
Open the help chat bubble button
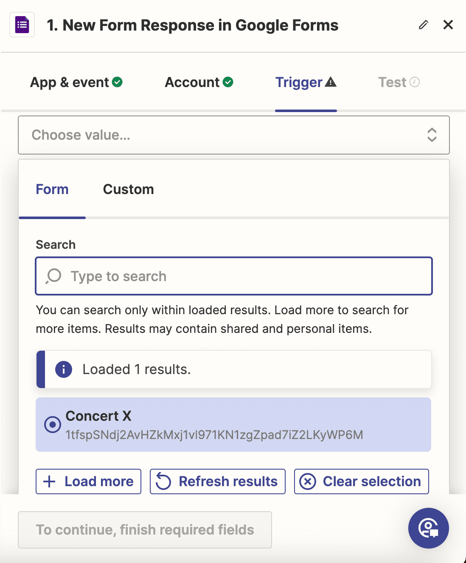[428, 528]
